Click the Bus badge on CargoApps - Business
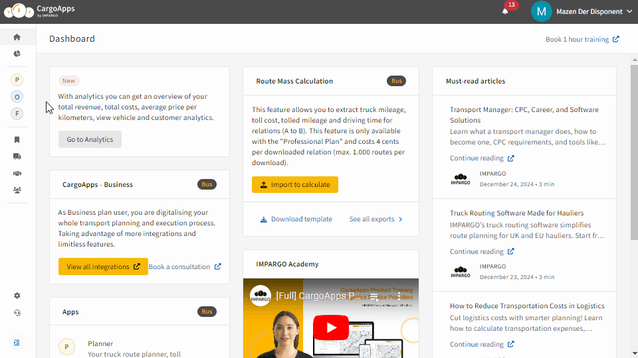Image resolution: width=638 pixels, height=358 pixels. click(x=207, y=184)
